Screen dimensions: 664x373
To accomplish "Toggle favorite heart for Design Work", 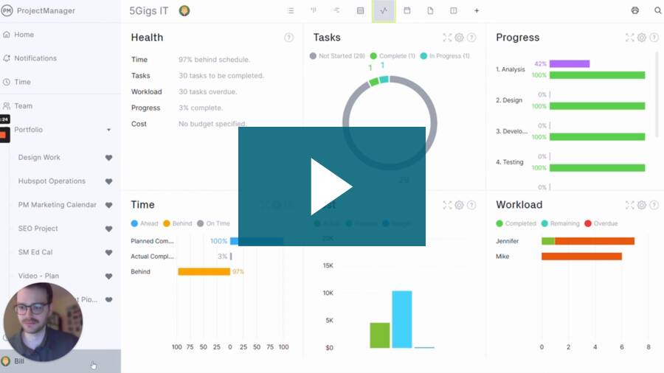I will pos(109,158).
